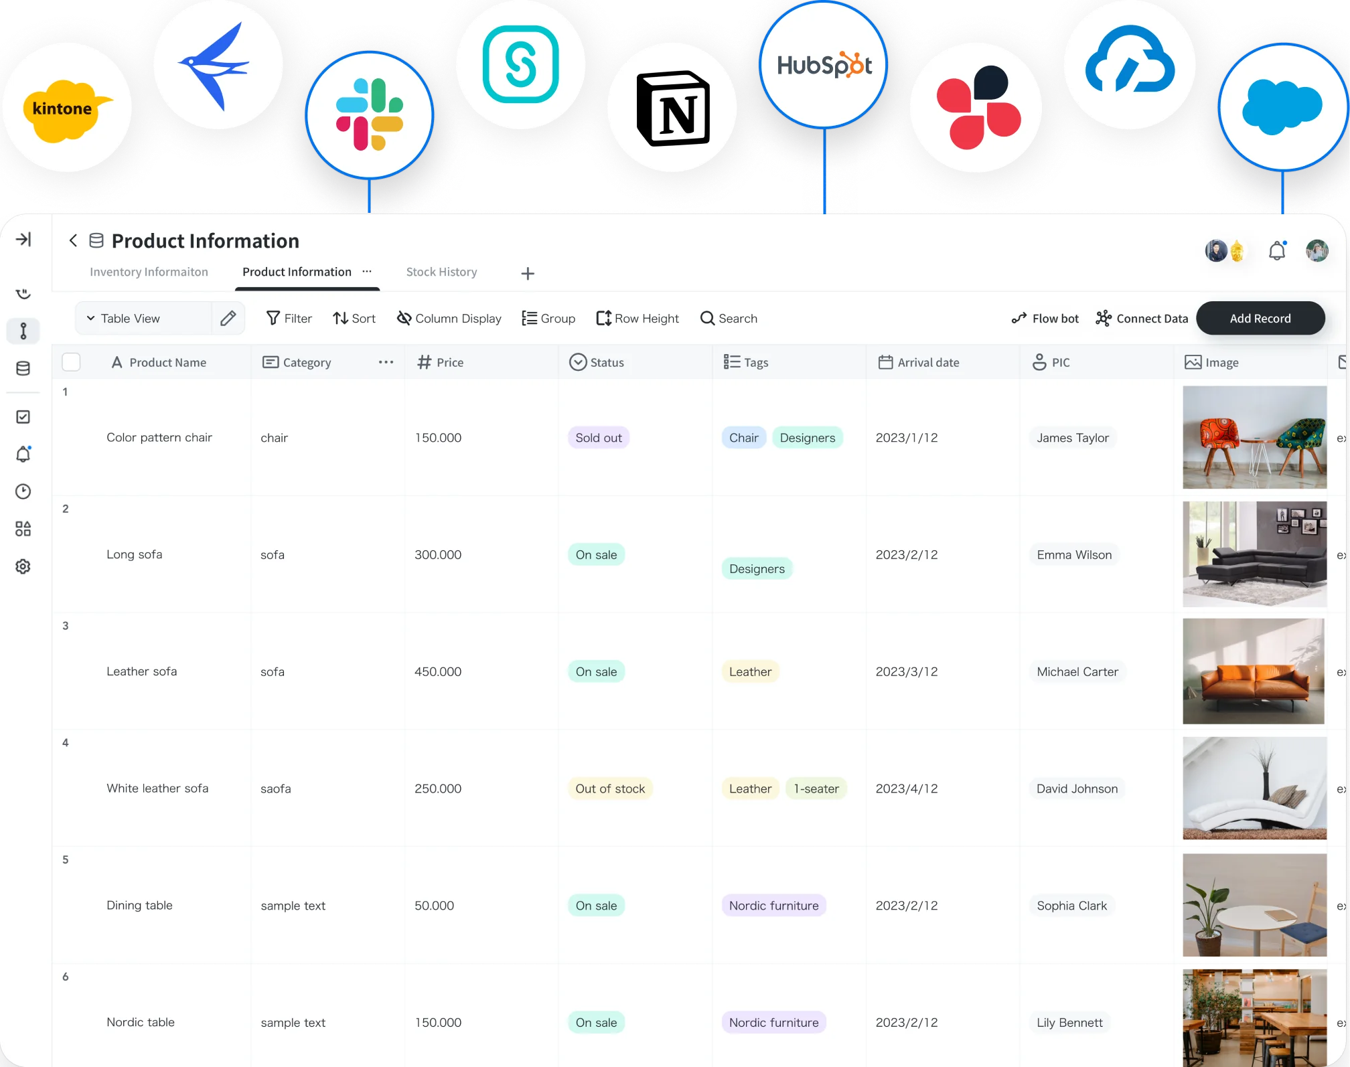Open the apps grid sidebar icon
The image size is (1350, 1067).
(23, 529)
